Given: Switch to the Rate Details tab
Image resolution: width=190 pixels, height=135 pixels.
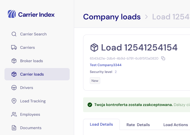Looking at the screenshot, I should (x=138, y=125).
